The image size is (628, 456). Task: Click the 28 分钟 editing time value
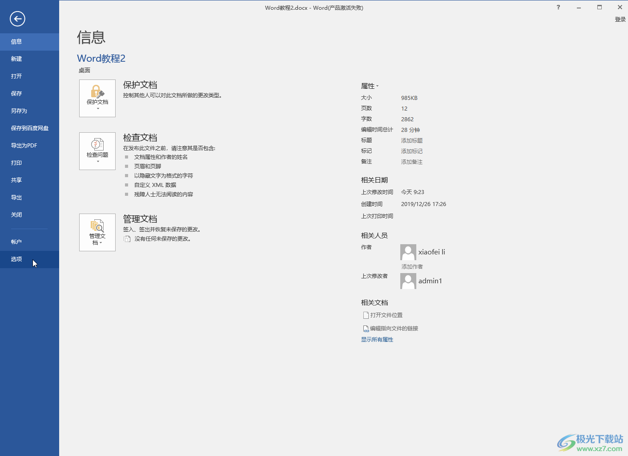coord(411,130)
